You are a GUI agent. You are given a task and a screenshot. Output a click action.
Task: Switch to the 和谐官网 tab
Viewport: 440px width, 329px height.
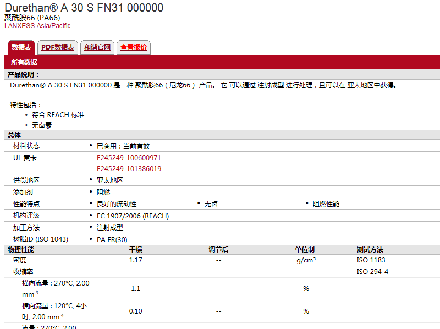click(97, 47)
